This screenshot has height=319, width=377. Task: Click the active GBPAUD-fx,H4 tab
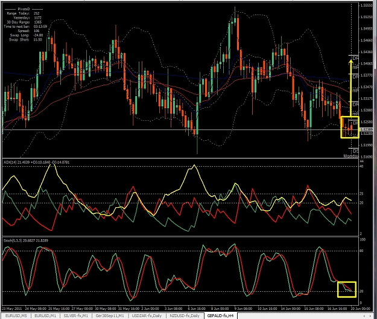221,315
